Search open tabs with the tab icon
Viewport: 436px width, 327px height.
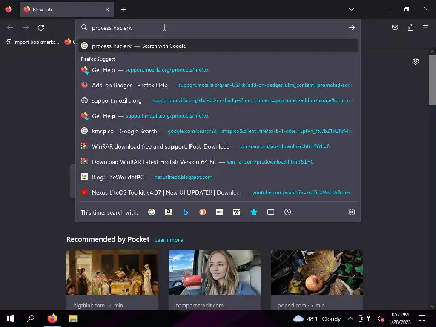tap(270, 212)
